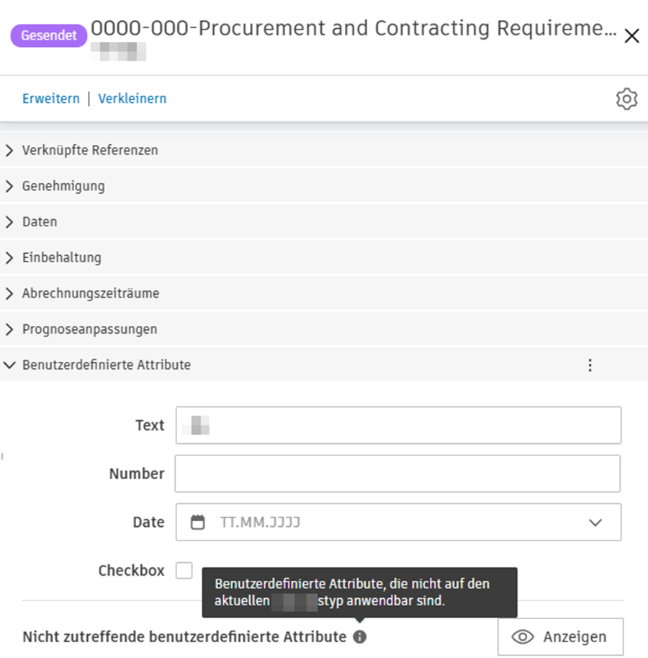Expand the Einbehaltung section
648x658 pixels.
(x=61, y=257)
